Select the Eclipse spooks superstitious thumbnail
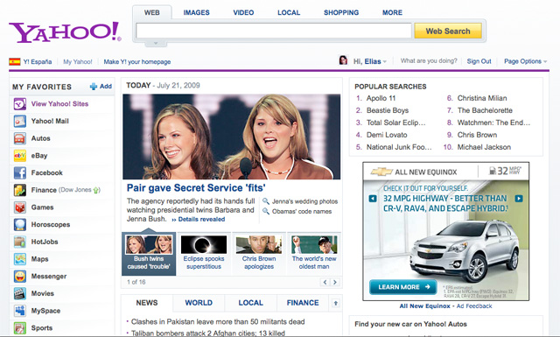The image size is (560, 337). 204,253
